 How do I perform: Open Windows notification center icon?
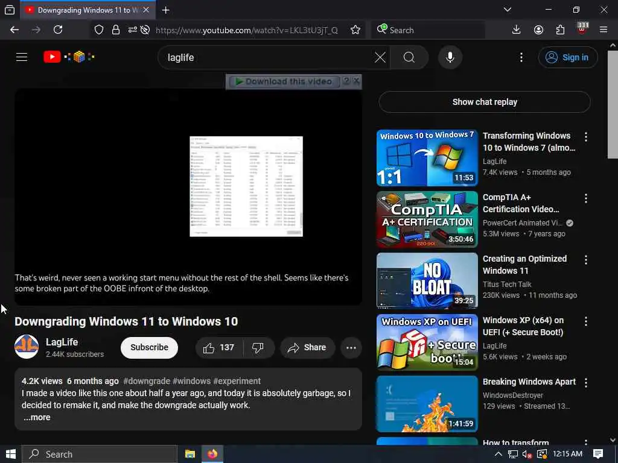pos(598,455)
